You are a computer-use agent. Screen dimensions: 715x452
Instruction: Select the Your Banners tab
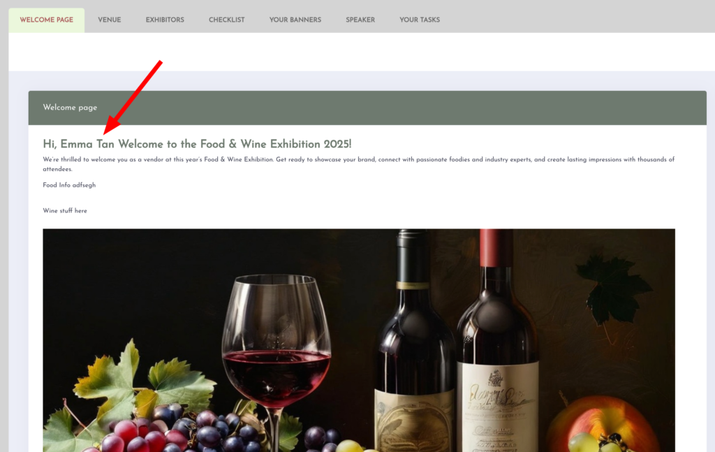click(x=295, y=20)
